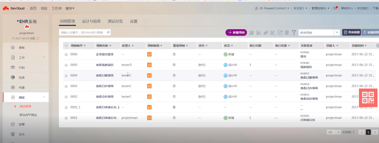Click 设计中 status icon of case 0005
The height and width of the screenshot is (143, 379).
226,65
